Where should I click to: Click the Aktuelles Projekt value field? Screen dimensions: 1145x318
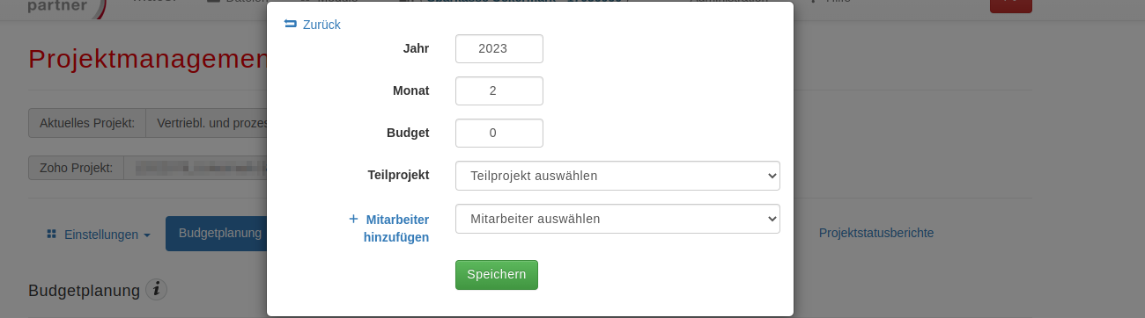pyautogui.click(x=207, y=123)
